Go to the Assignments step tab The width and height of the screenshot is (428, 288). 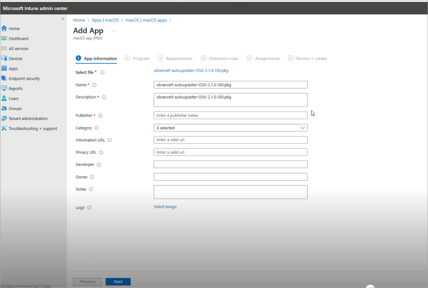coord(263,58)
